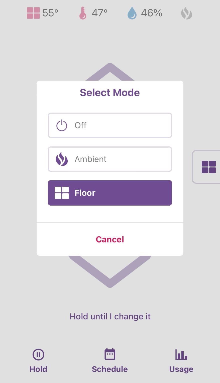This screenshot has height=383, width=220.
Task: Click the power icon in the Off option
Action: [62, 125]
